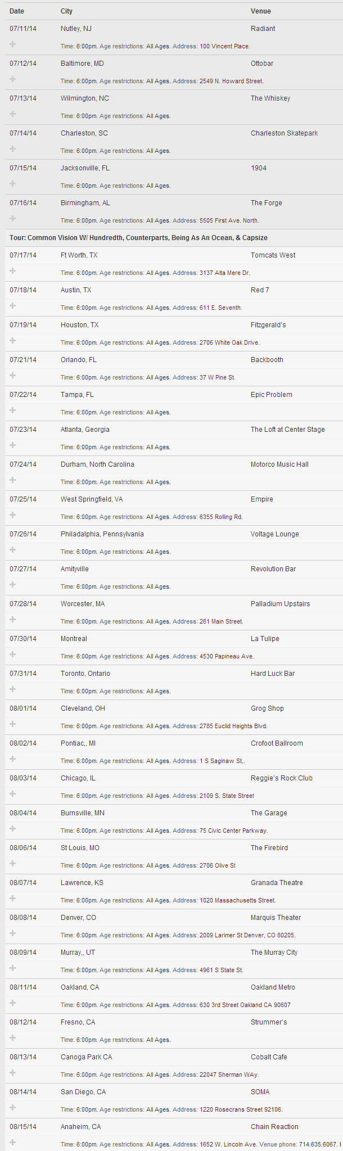This screenshot has width=343, height=1151.
Task: Click the plus icon below 07/18/14 Austin date
Action: click(13, 306)
